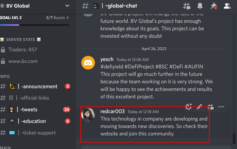Collapse the INFO category
237x149 pixels.
point(5,77)
